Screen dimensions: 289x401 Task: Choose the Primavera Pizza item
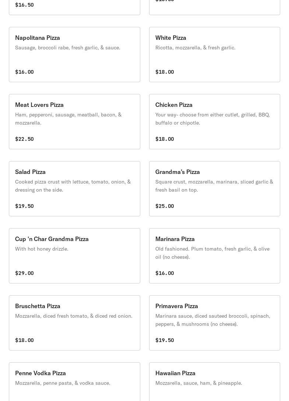[215, 323]
